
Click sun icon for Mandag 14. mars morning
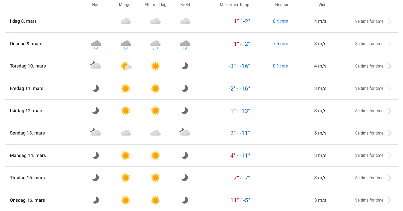(126, 156)
